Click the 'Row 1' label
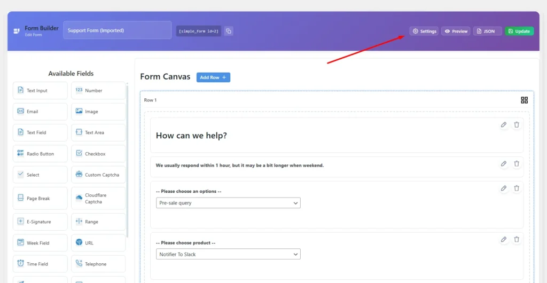547x283 pixels. click(150, 100)
